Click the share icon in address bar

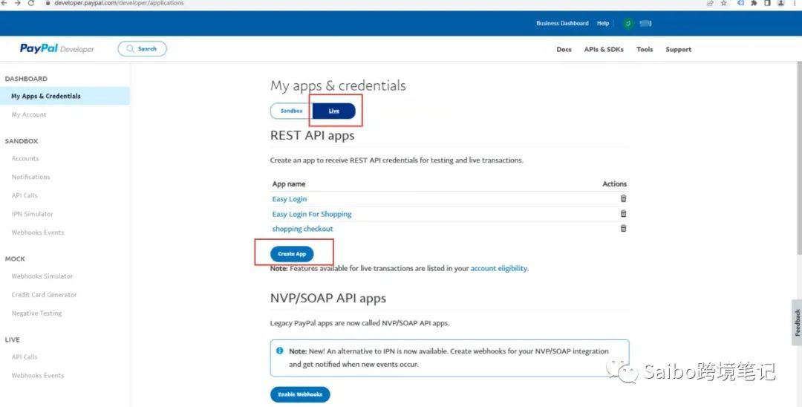point(710,3)
